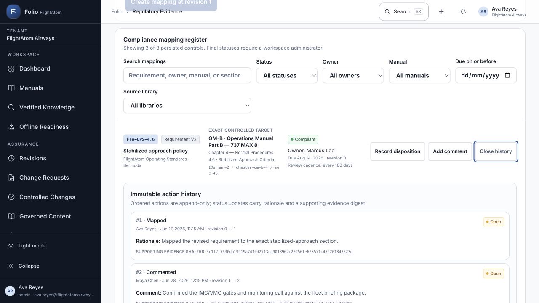This screenshot has width=539, height=303.
Task: Toggle Light mode in the sidebar
Action: 50,246
